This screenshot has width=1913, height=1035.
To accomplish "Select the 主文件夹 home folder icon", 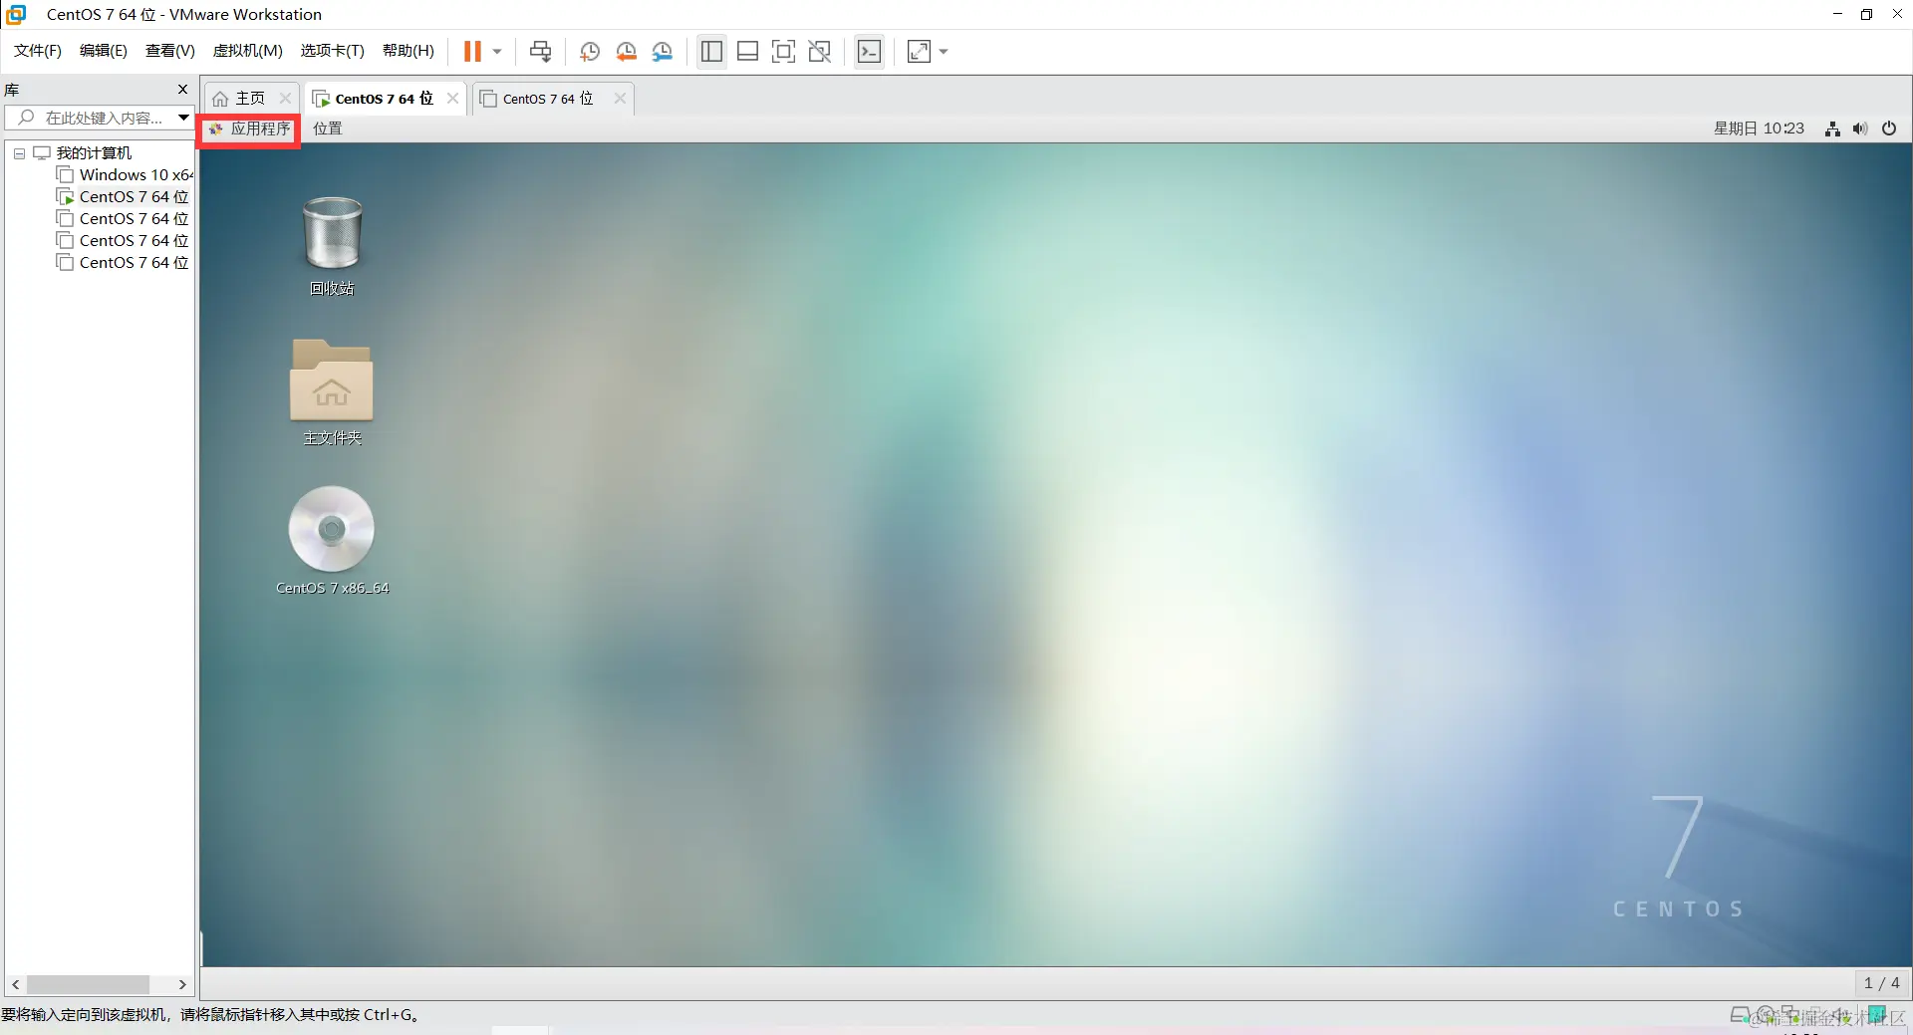I will (x=332, y=392).
